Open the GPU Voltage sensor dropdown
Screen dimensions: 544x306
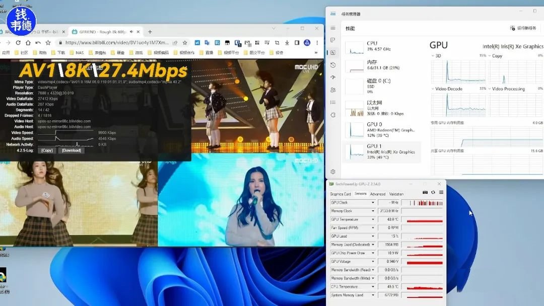[x=373, y=262]
